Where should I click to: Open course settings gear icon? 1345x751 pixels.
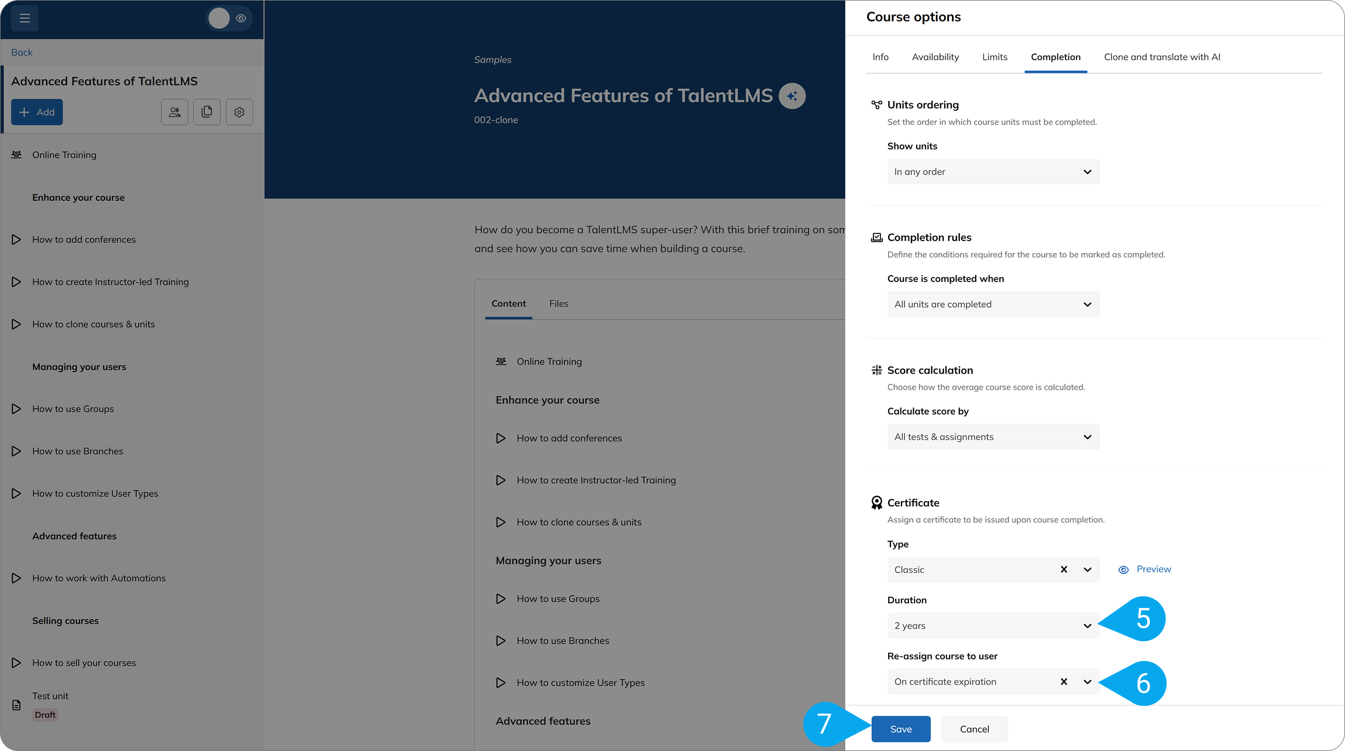239,112
